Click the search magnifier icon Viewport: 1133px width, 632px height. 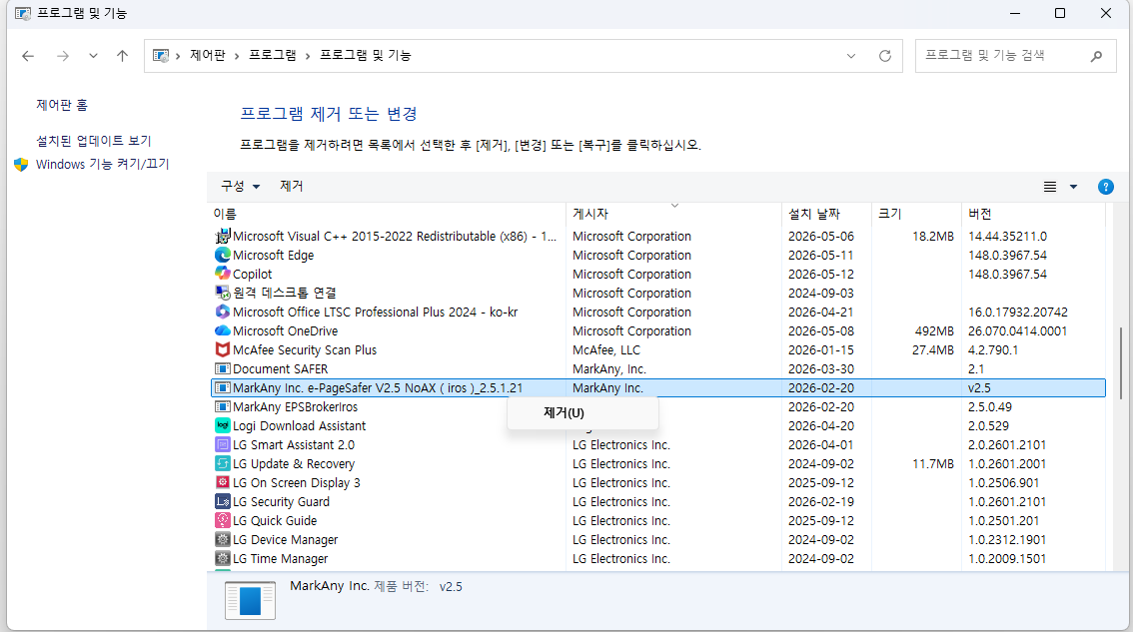click(x=1096, y=56)
